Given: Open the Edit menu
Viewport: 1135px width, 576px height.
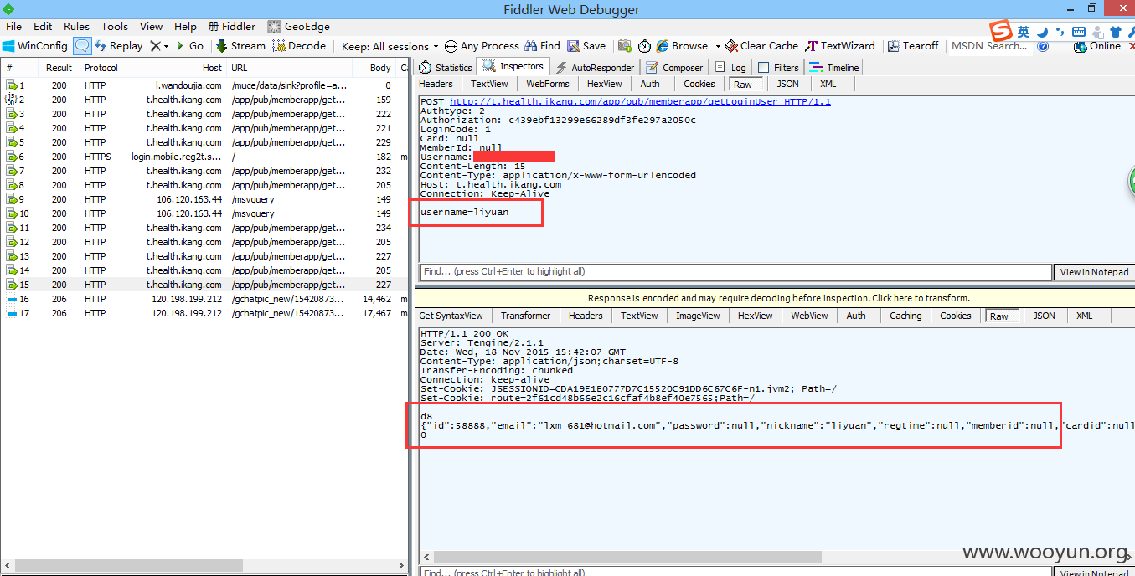Looking at the screenshot, I should (43, 27).
